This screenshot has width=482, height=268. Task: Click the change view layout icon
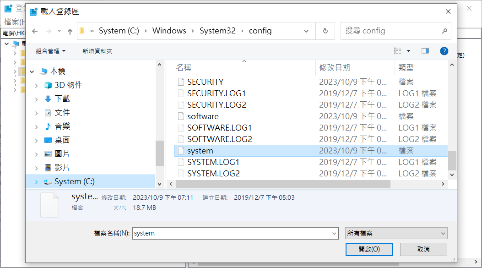coord(398,51)
